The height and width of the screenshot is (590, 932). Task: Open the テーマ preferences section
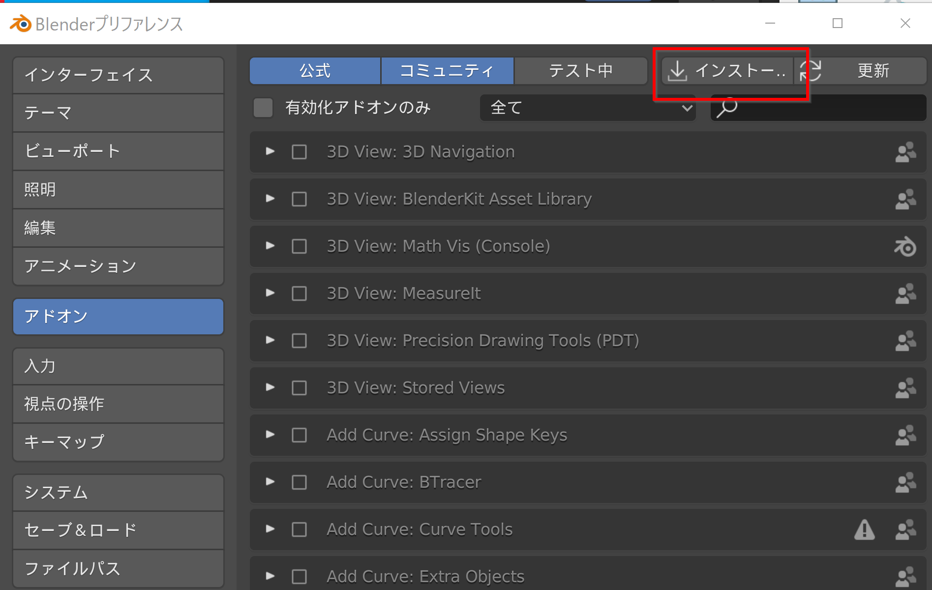click(119, 113)
